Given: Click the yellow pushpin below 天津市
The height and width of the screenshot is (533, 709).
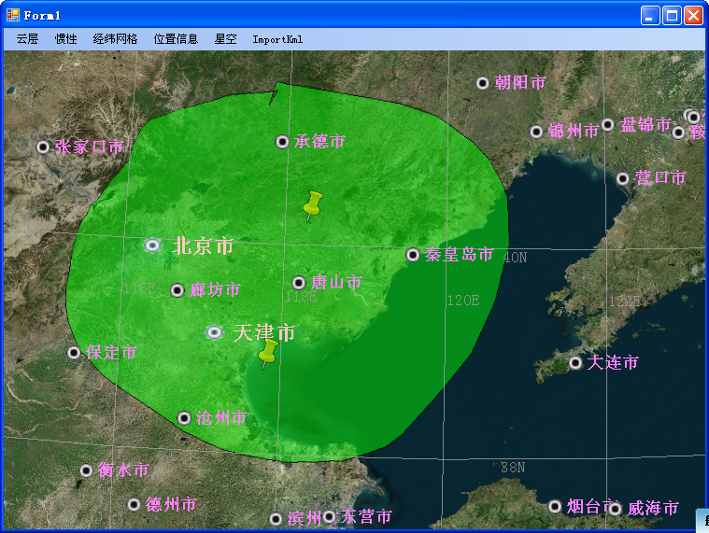Looking at the screenshot, I should (x=268, y=353).
